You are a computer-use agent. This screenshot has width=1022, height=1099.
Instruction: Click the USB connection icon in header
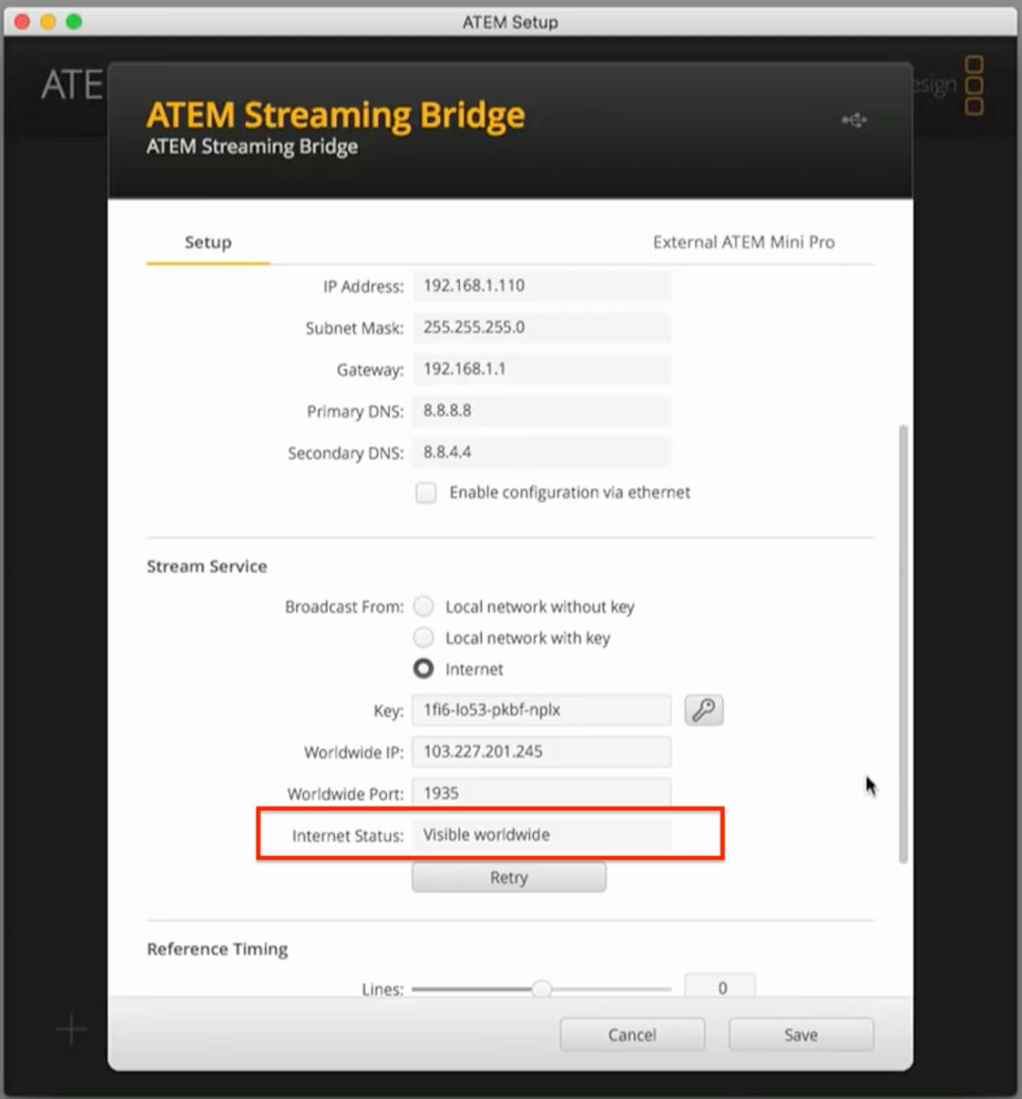[854, 120]
